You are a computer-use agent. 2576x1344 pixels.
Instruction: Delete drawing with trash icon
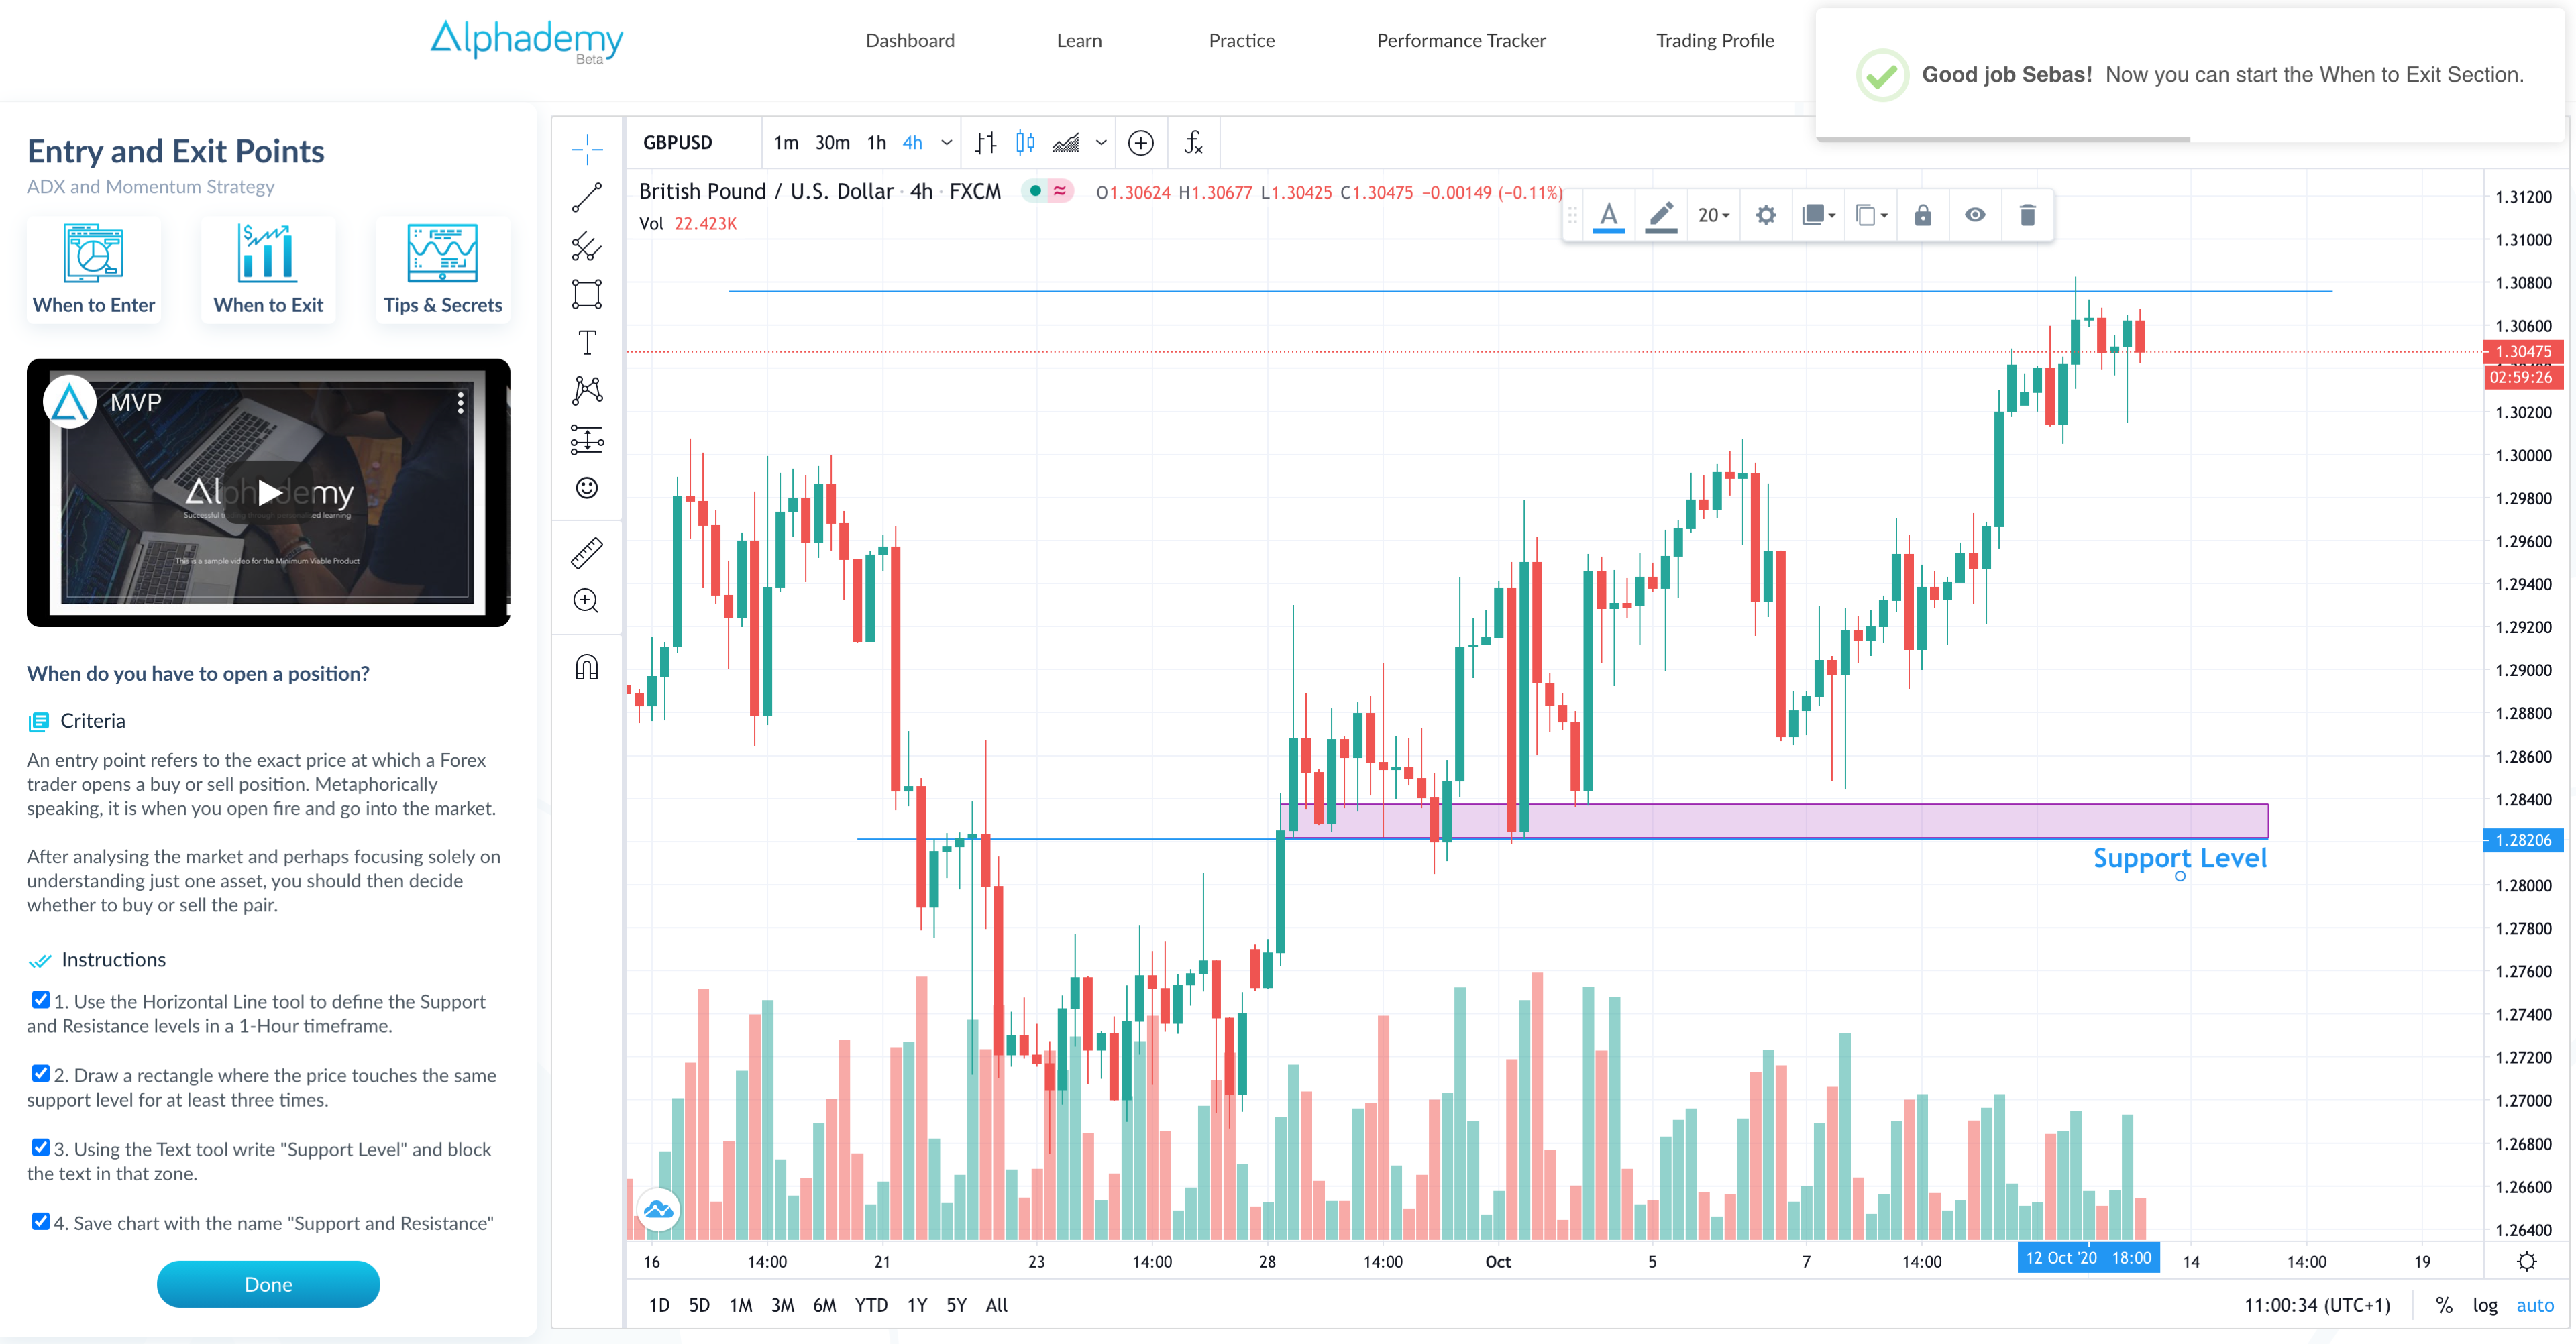pyautogui.click(x=2027, y=215)
